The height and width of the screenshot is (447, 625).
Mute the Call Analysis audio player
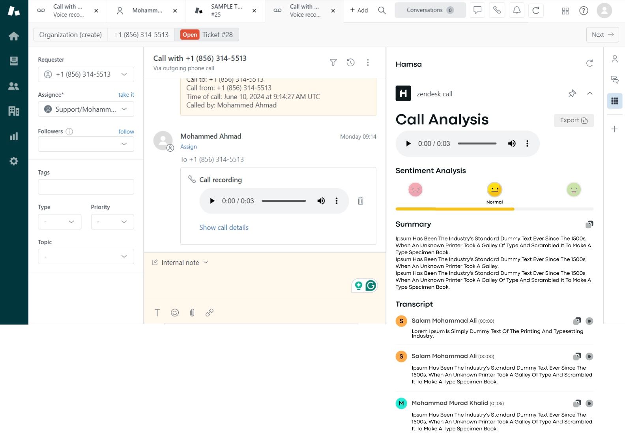pos(512,144)
